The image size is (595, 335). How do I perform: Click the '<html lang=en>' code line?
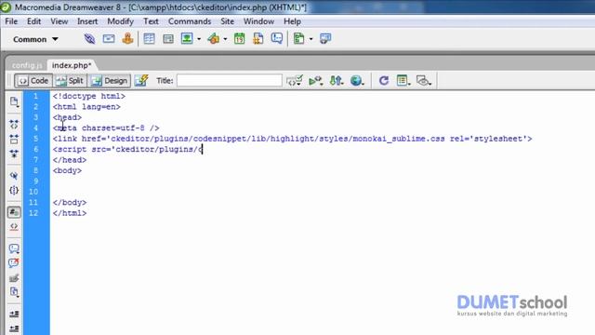pyautogui.click(x=86, y=107)
